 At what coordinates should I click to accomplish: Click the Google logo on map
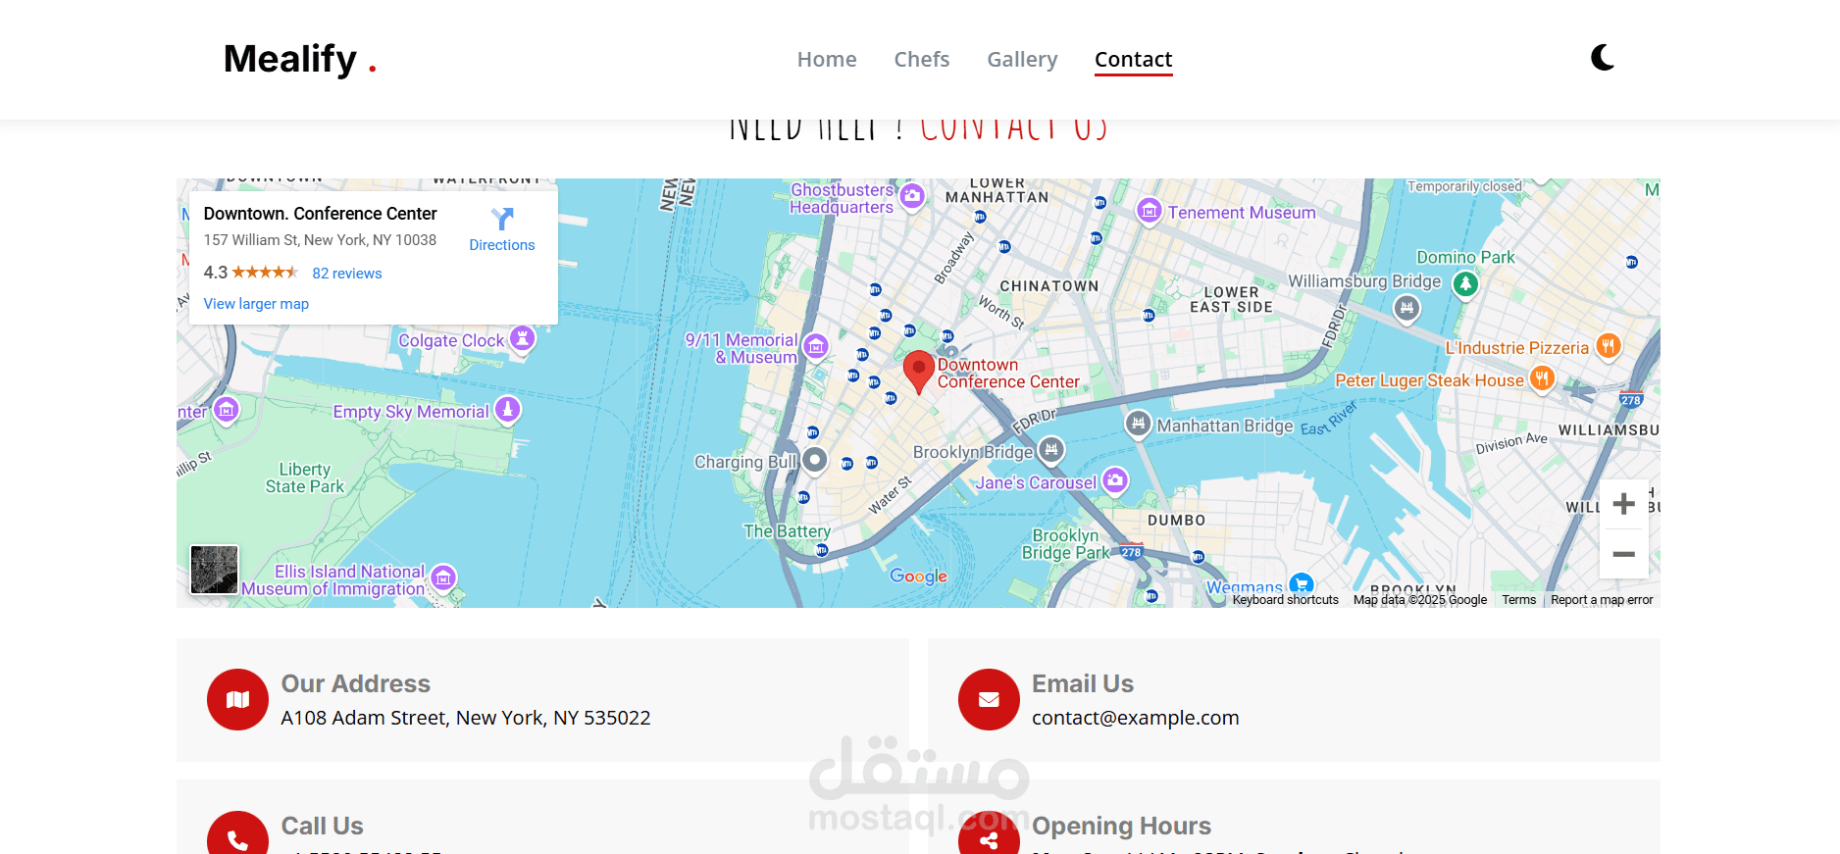pyautogui.click(x=919, y=577)
